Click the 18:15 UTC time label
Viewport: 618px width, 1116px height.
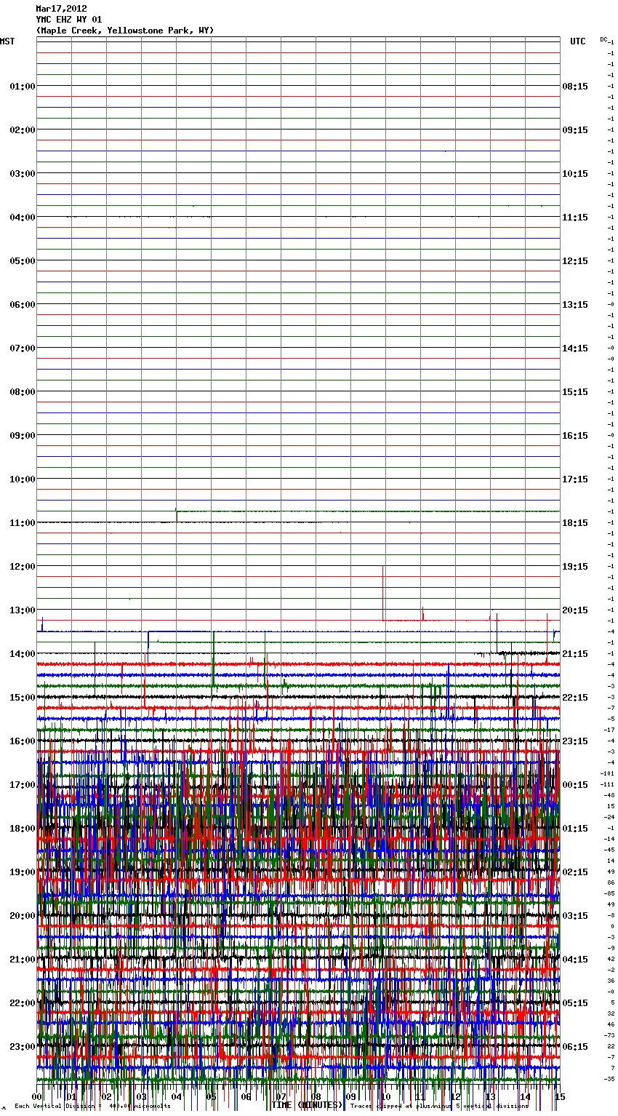click(x=575, y=523)
